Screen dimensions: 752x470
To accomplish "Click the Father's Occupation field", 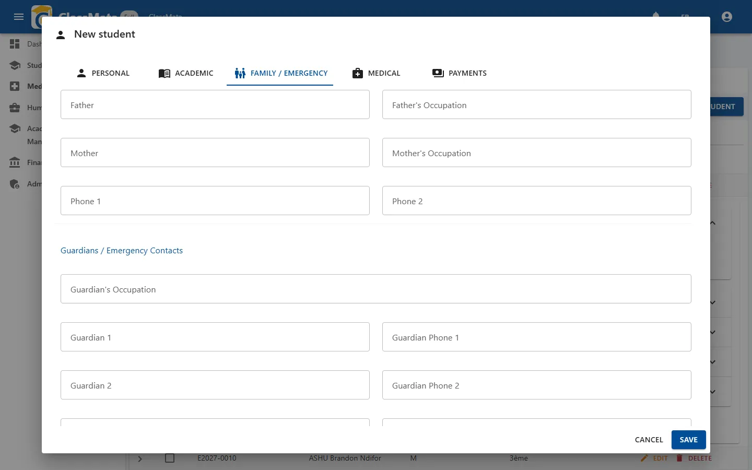I will coord(537,104).
